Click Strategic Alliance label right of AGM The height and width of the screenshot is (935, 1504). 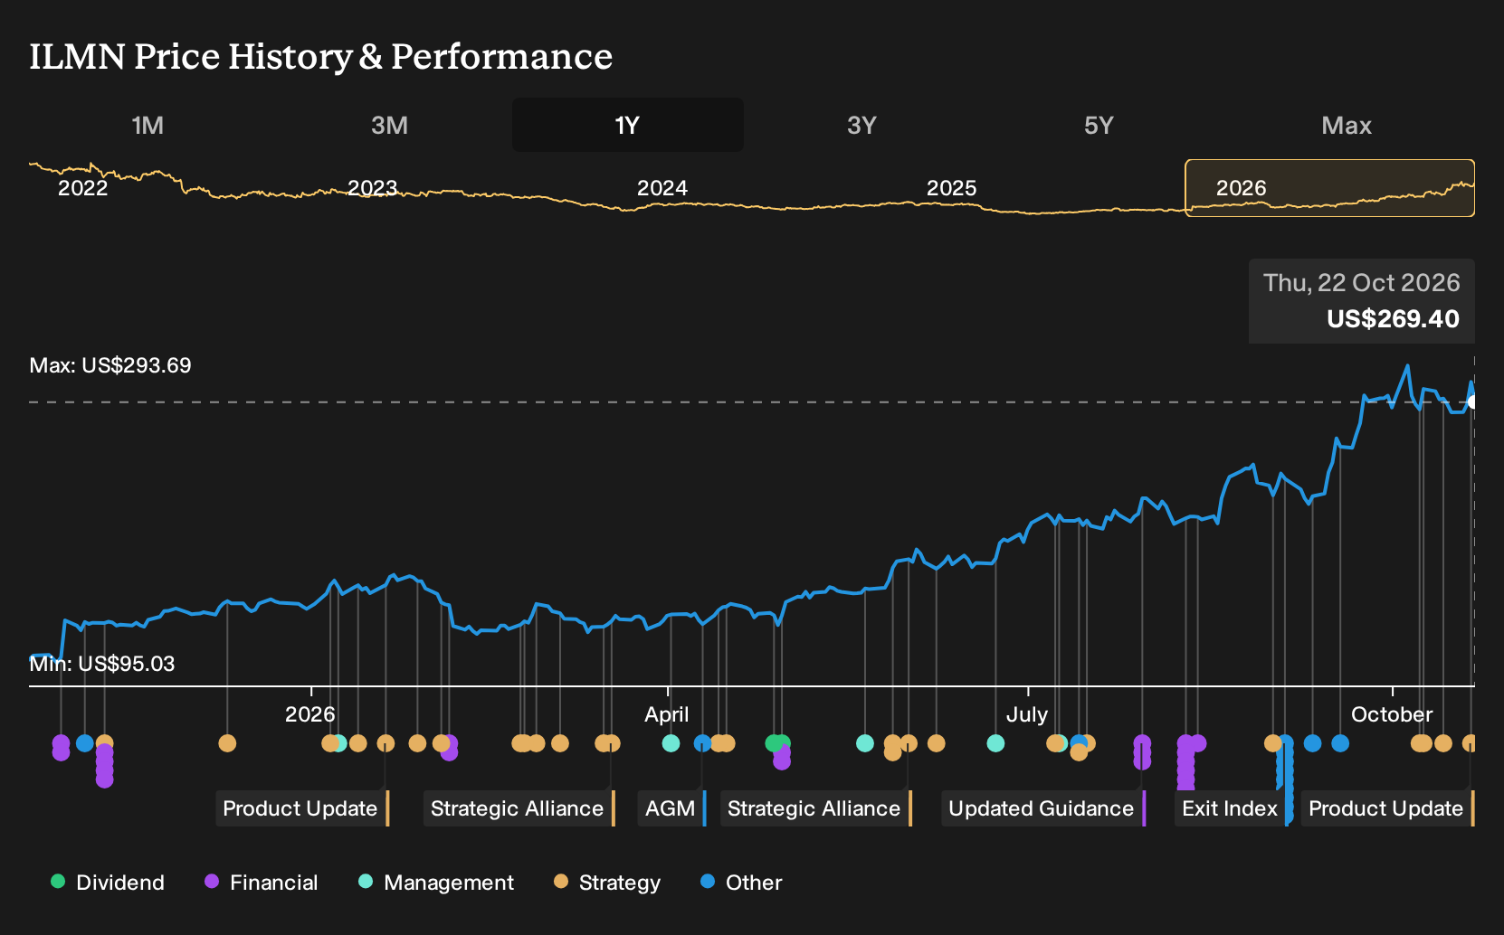tap(815, 808)
